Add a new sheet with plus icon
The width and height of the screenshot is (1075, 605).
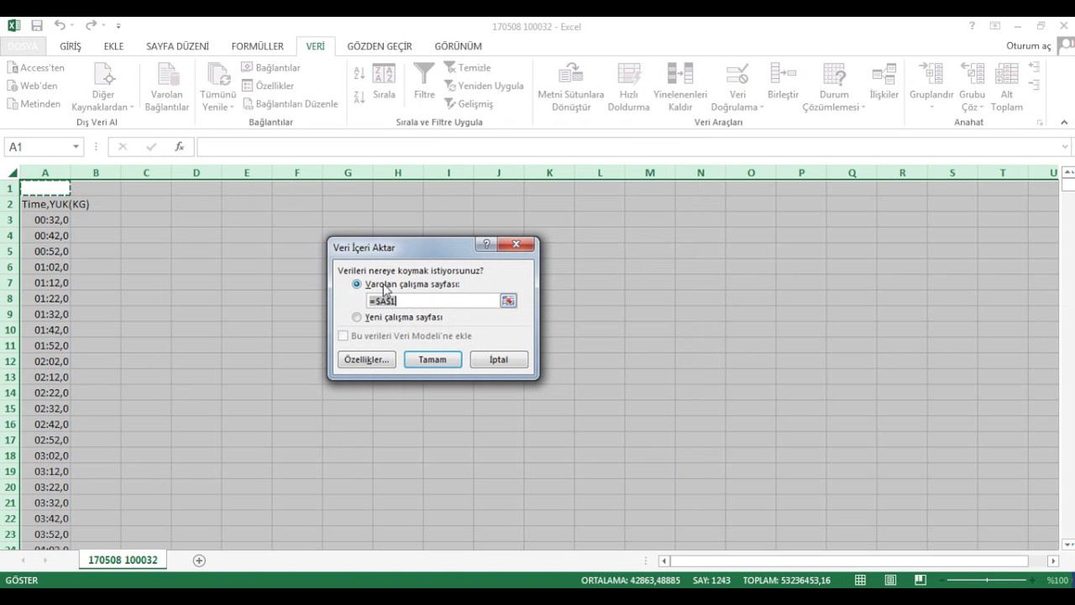(199, 560)
